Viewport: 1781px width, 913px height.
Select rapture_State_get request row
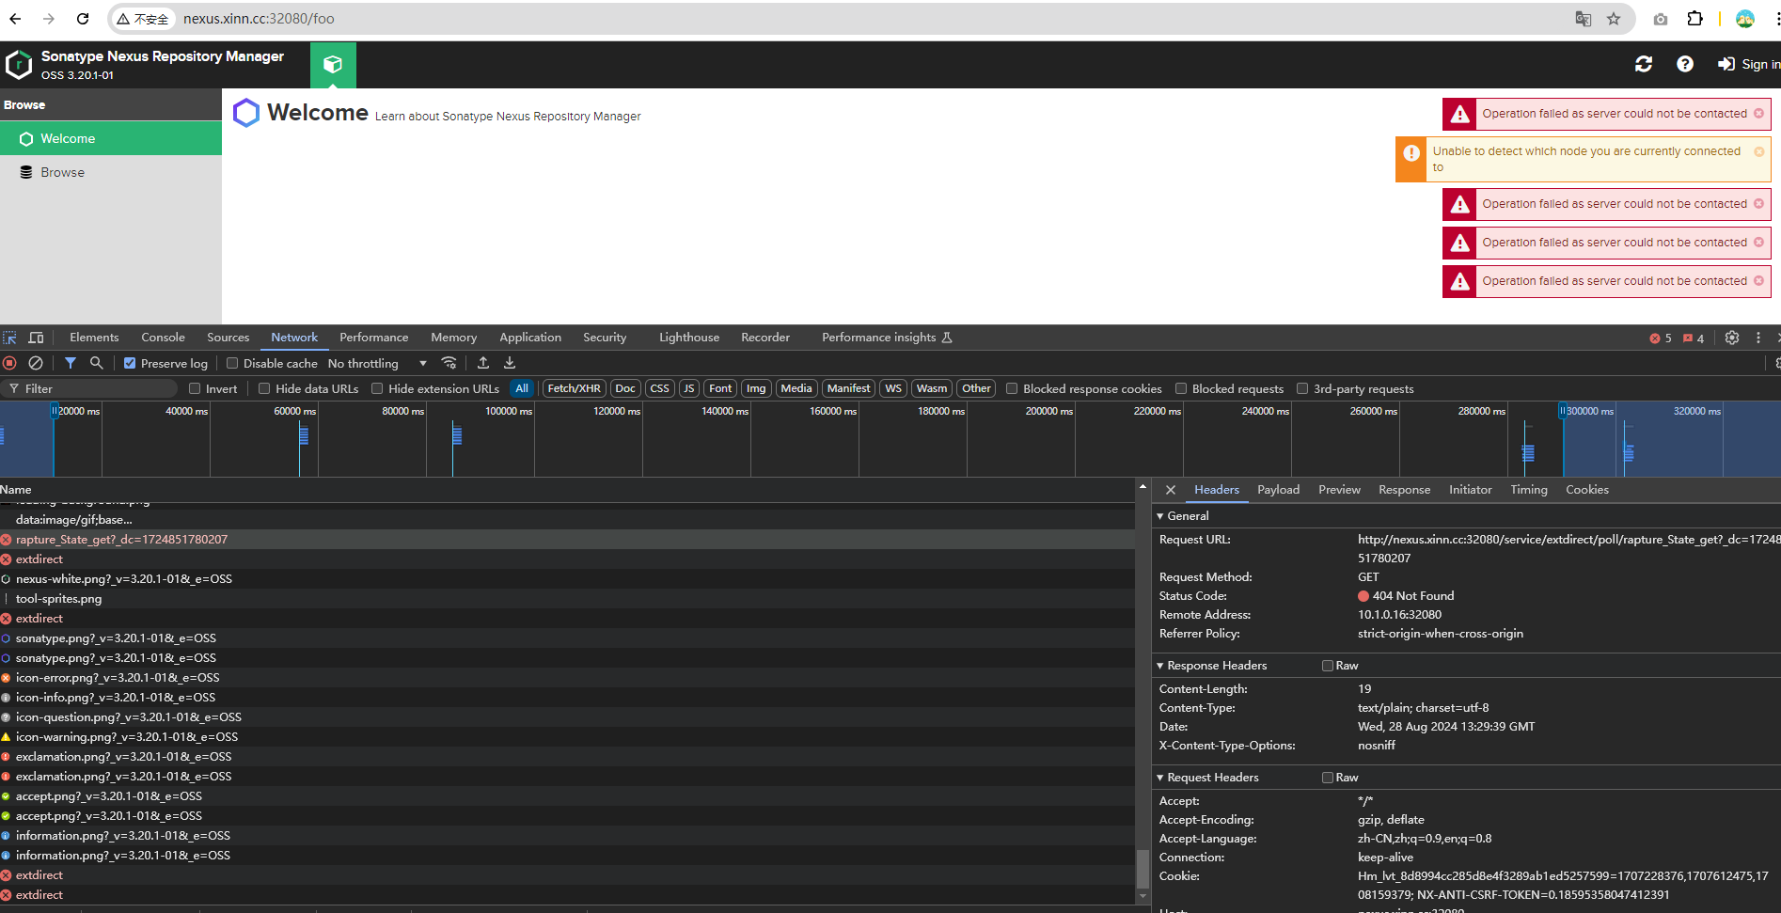567,540
